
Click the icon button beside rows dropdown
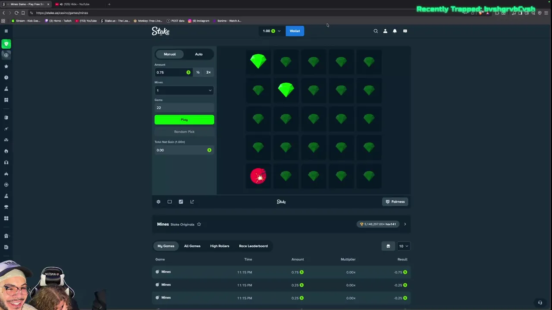tap(388, 246)
